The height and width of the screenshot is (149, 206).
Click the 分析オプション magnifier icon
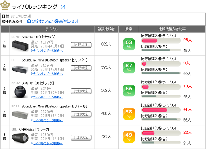click(x=29, y=21)
